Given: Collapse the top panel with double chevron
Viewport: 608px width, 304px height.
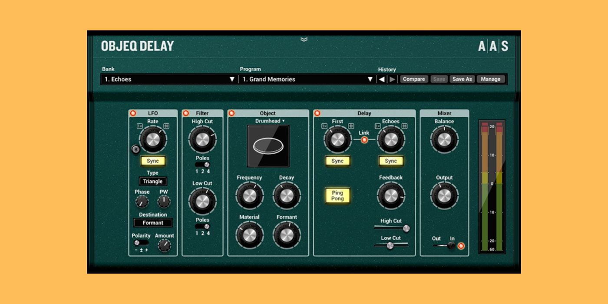Looking at the screenshot, I should point(304,39).
